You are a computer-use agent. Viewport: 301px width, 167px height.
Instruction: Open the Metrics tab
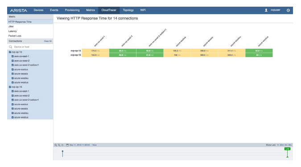click(91, 10)
